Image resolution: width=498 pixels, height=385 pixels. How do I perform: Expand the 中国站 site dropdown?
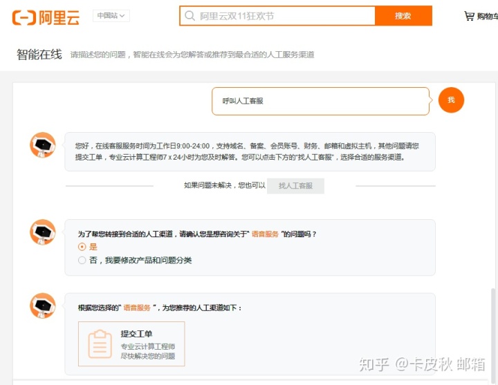[x=111, y=16]
